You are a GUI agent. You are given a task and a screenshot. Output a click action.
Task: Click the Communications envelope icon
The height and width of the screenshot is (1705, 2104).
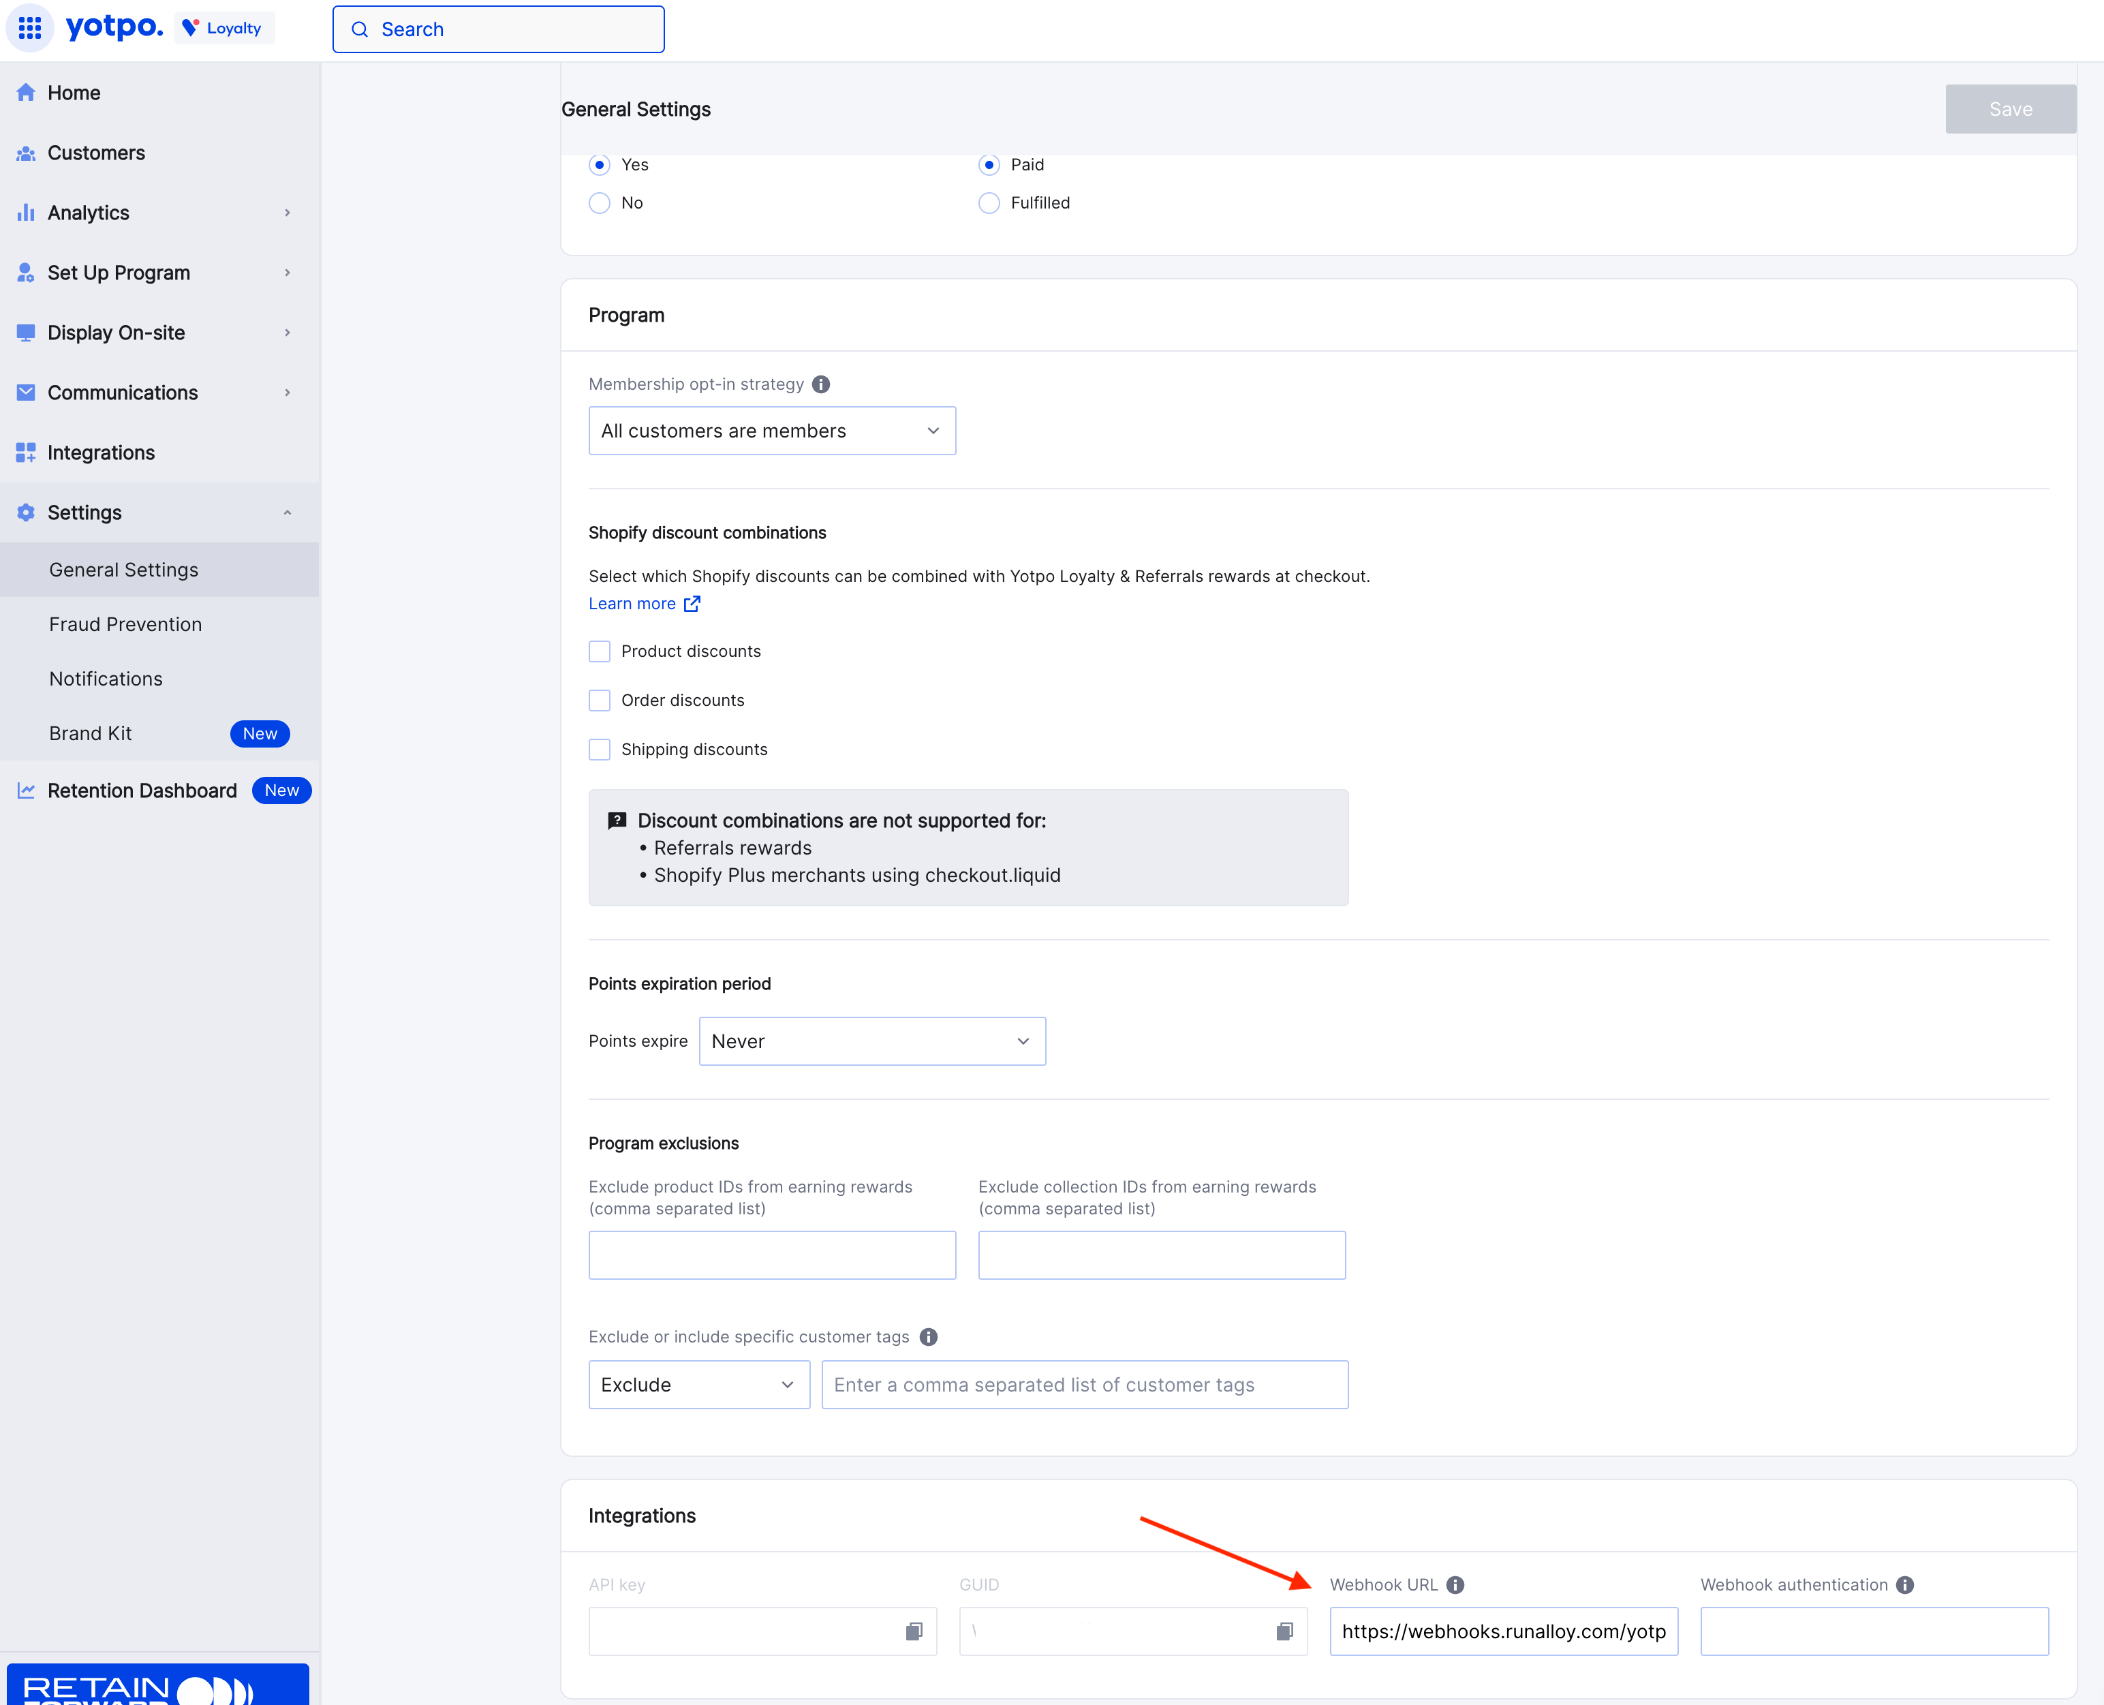(25, 392)
